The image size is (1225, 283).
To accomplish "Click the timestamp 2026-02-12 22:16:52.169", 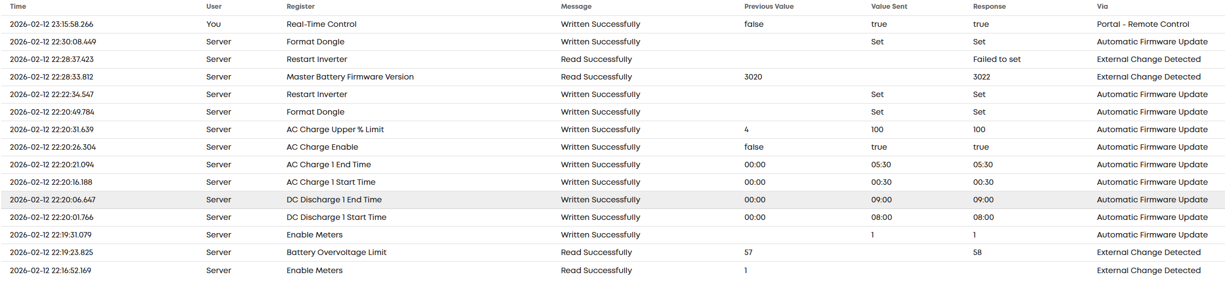I will click(x=50, y=270).
